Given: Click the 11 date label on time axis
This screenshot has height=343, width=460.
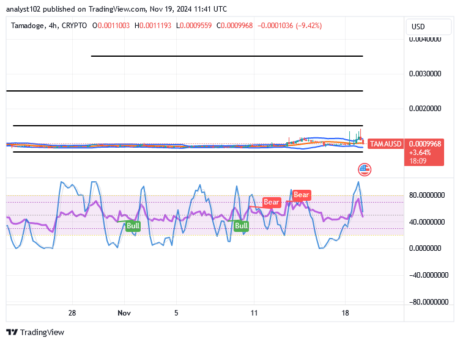Looking at the screenshot, I should click(x=254, y=313).
